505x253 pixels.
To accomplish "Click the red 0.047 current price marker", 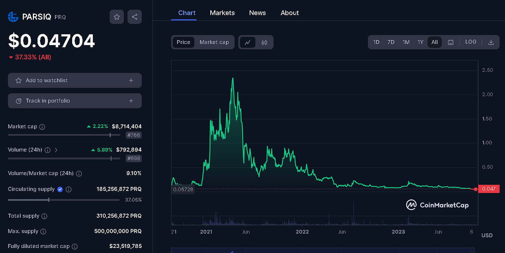I will [x=489, y=189].
